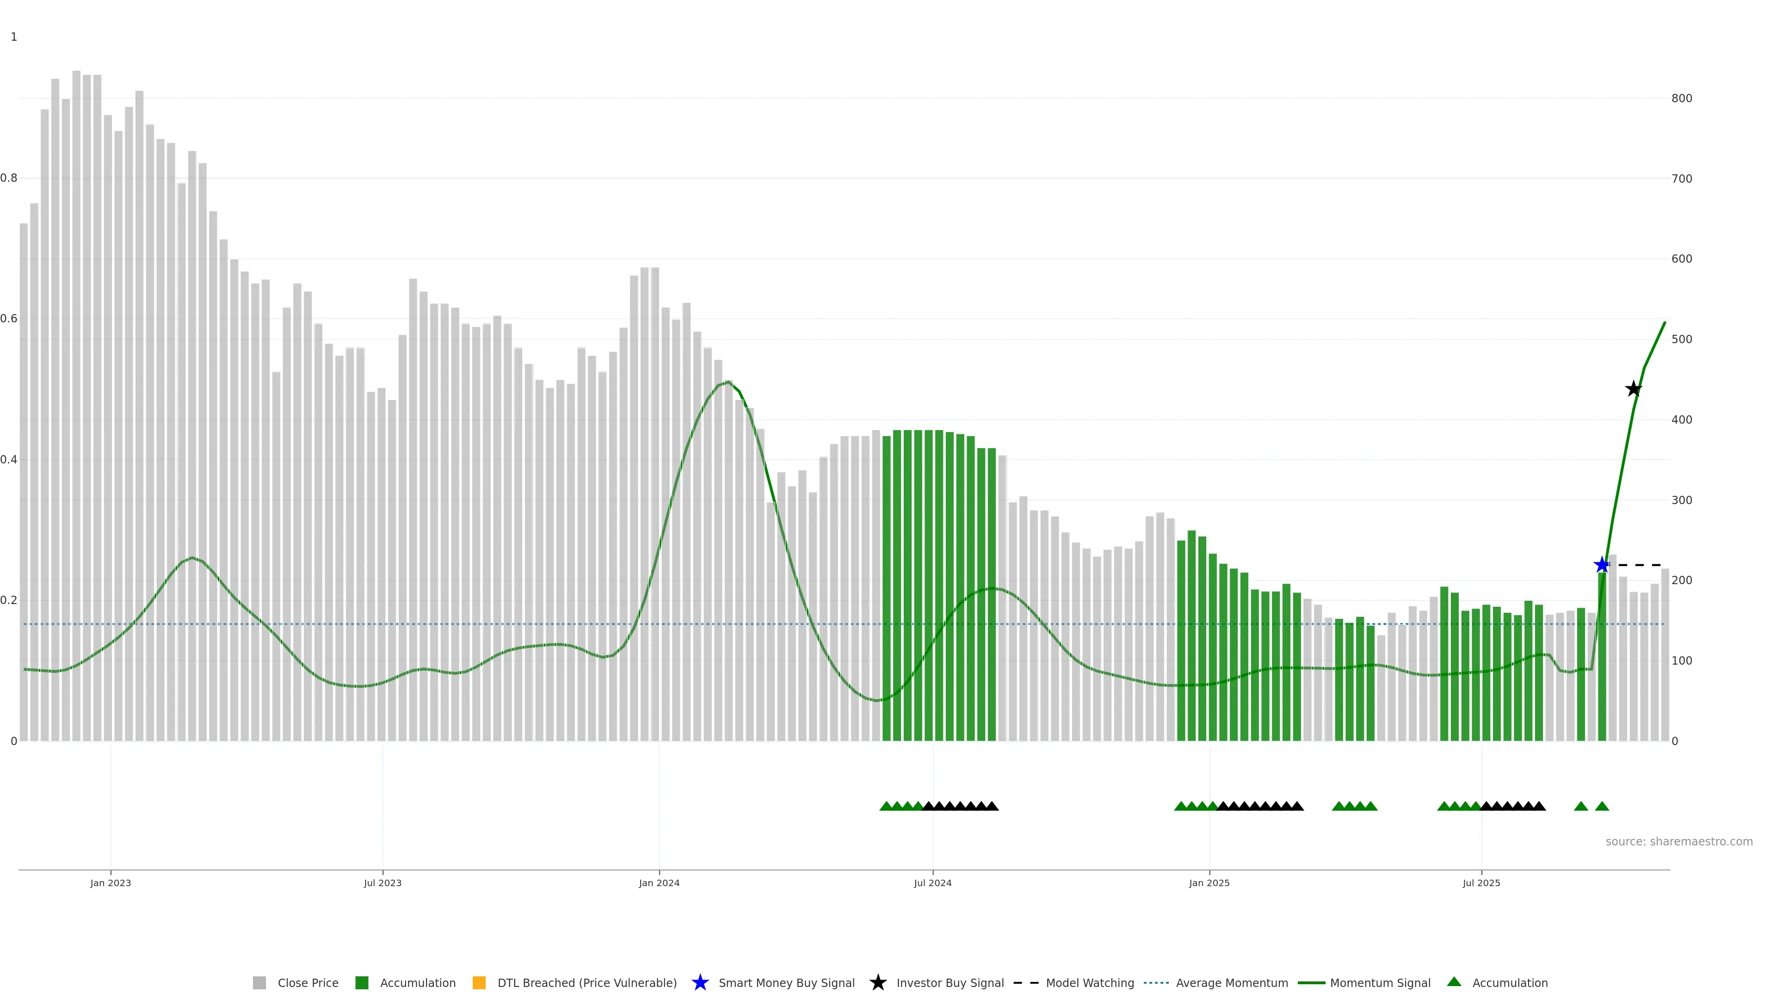This screenshot has height=999, width=1776.
Task: Click the blue star icon in the legend
Action: [x=700, y=982]
